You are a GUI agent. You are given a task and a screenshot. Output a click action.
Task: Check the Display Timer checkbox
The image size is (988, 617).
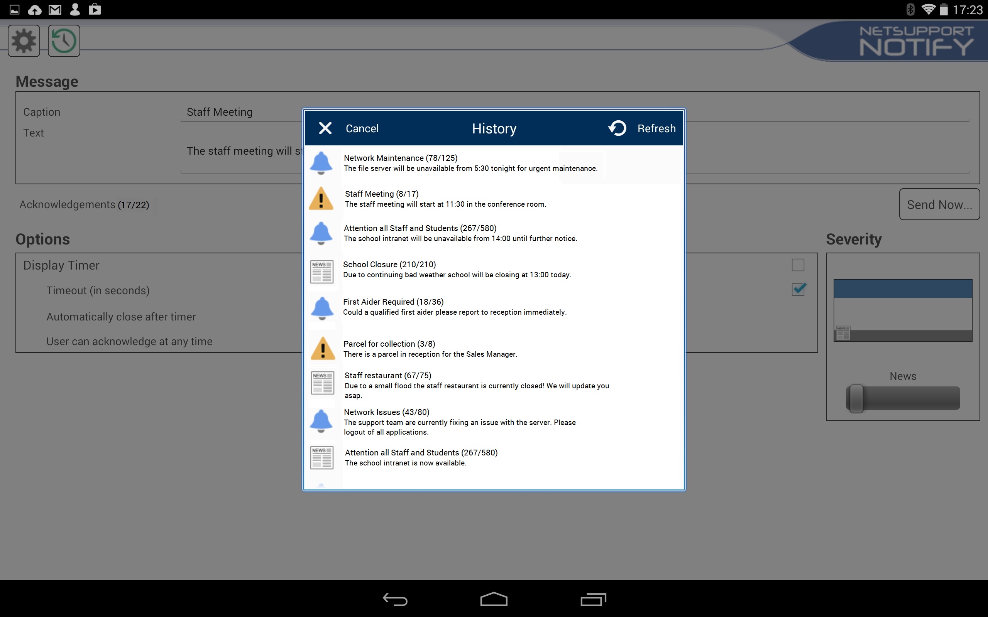click(x=798, y=265)
